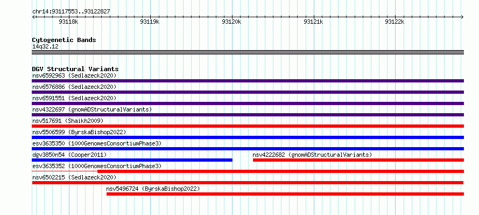This screenshot has height=215, width=479.
Task: Click the esv3635352 (1000GenomesConsortiumPhase3) label
Action: coord(97,166)
